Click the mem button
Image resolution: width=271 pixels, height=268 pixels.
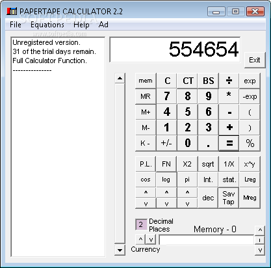point(146,81)
